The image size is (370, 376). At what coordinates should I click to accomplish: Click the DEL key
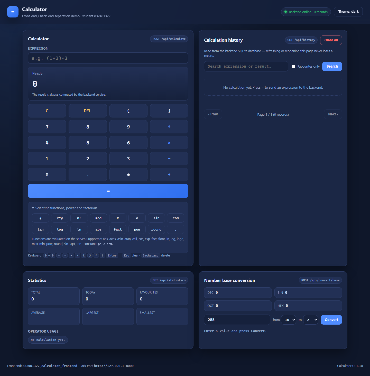point(88,111)
